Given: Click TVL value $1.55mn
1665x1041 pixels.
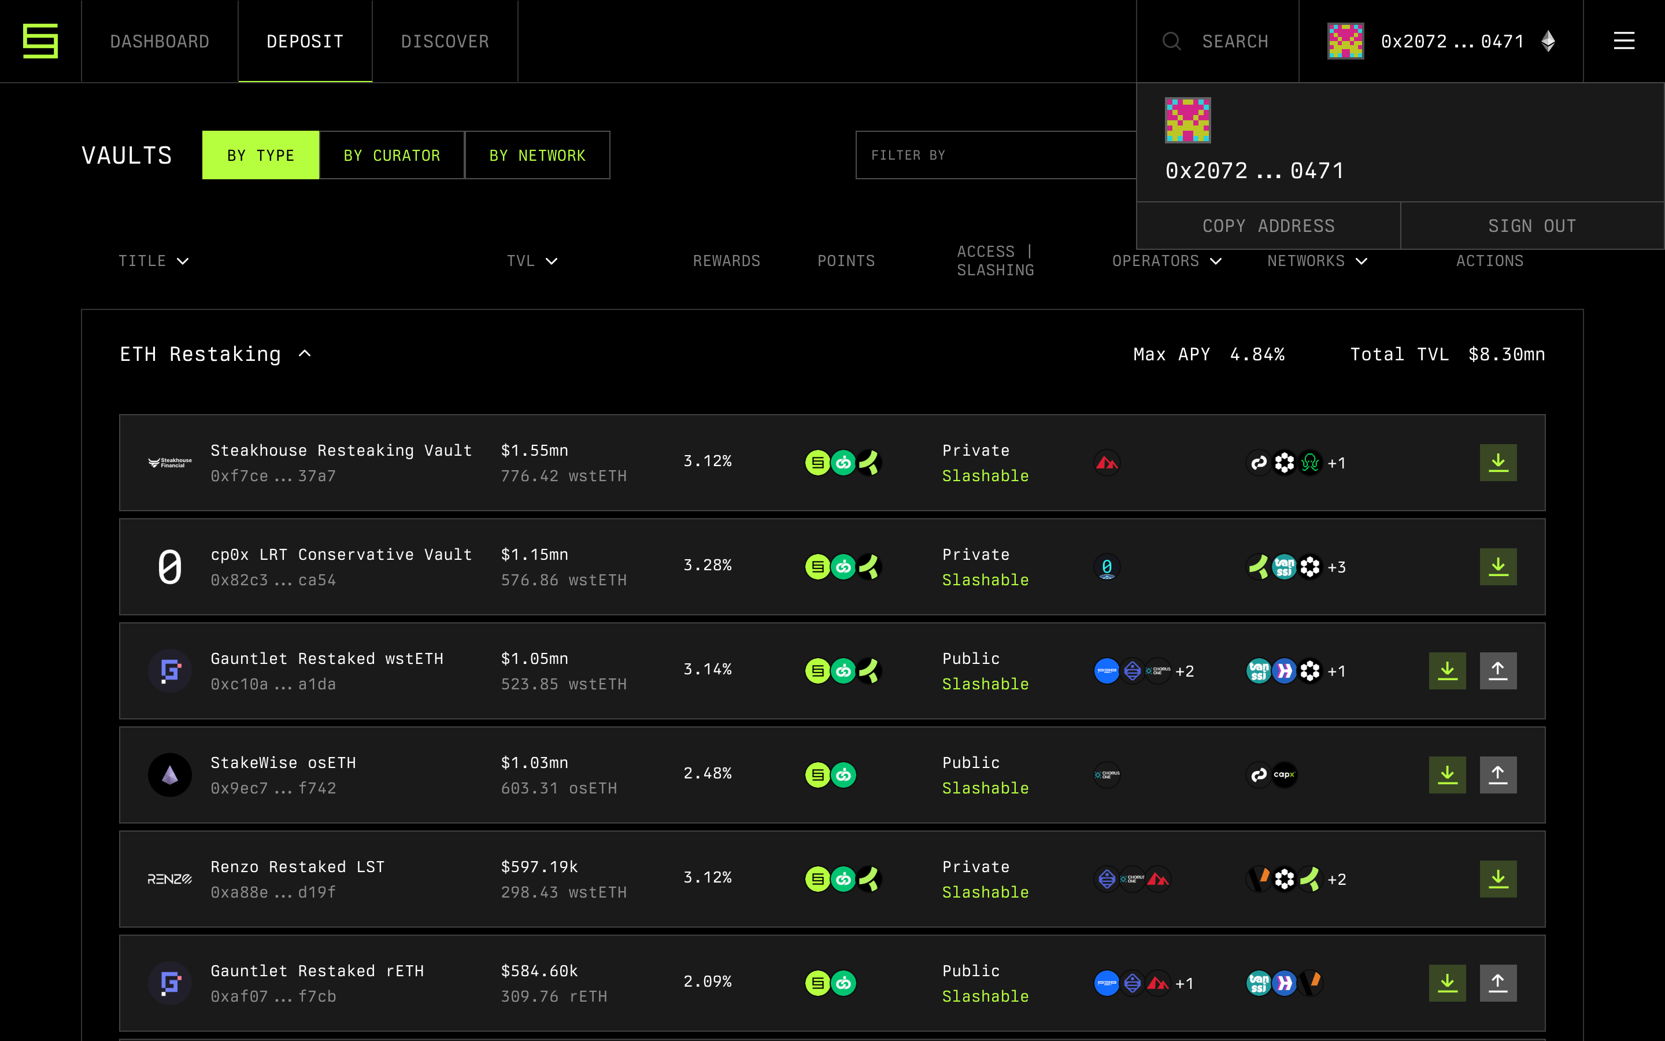Looking at the screenshot, I should tap(535, 451).
